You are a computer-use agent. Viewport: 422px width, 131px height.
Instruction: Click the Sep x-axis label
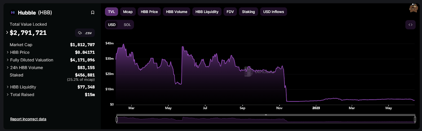tap(242, 108)
